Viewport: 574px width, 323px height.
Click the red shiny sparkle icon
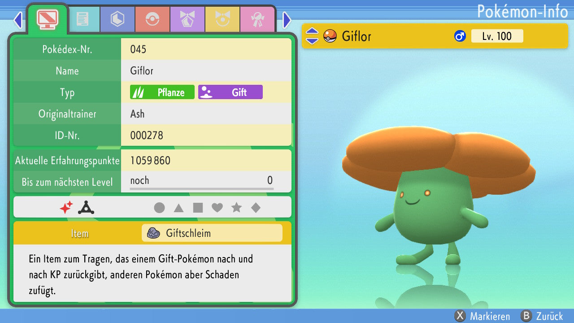(x=66, y=207)
